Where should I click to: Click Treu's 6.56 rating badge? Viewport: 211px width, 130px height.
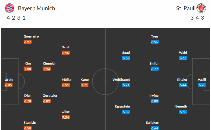point(154,42)
